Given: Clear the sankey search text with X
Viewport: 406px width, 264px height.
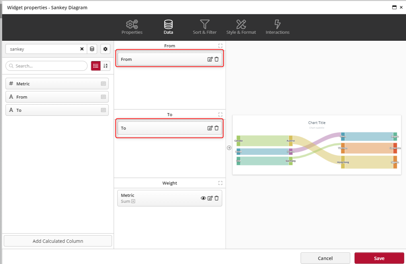Looking at the screenshot, I should click(82, 49).
